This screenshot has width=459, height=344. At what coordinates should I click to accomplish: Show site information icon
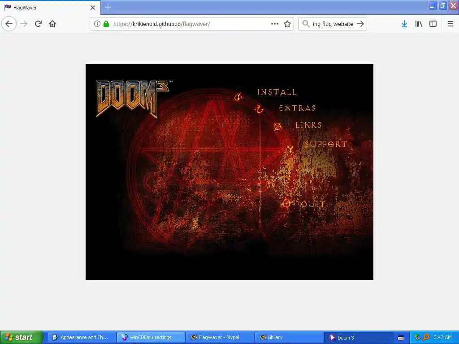97,24
